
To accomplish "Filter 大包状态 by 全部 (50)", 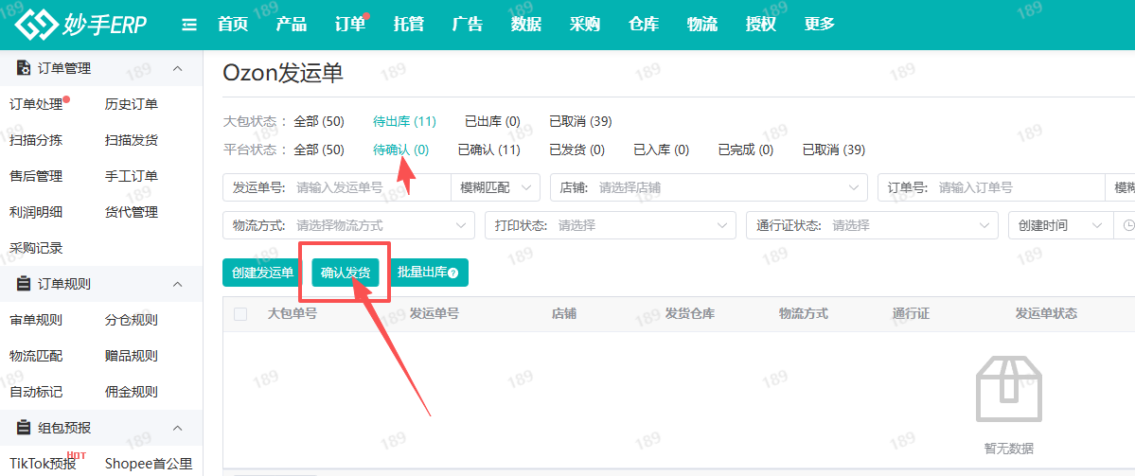I will (x=318, y=121).
